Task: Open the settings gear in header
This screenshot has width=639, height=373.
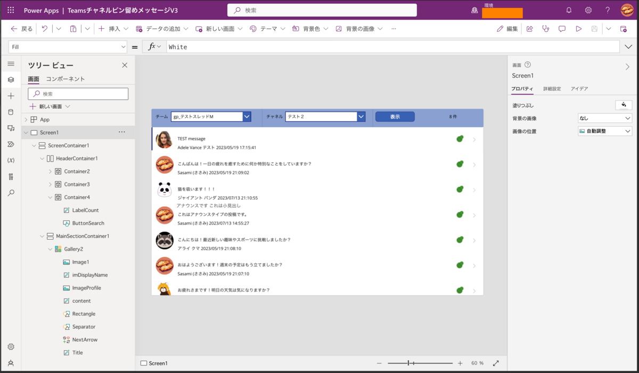Action: tap(588, 10)
